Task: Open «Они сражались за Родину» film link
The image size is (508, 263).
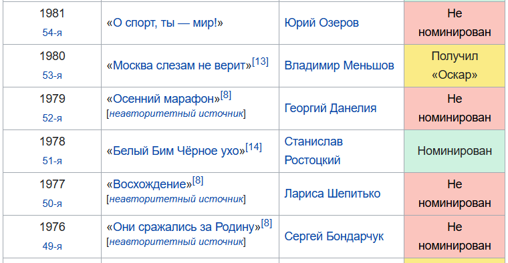Action: [x=184, y=227]
